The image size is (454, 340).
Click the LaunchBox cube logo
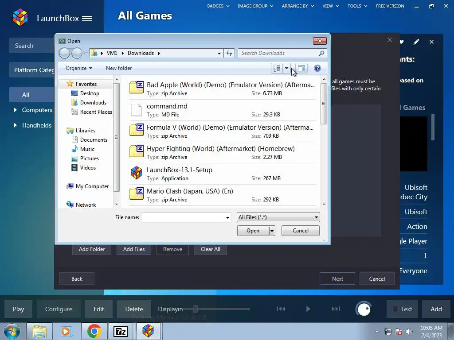(20, 17)
